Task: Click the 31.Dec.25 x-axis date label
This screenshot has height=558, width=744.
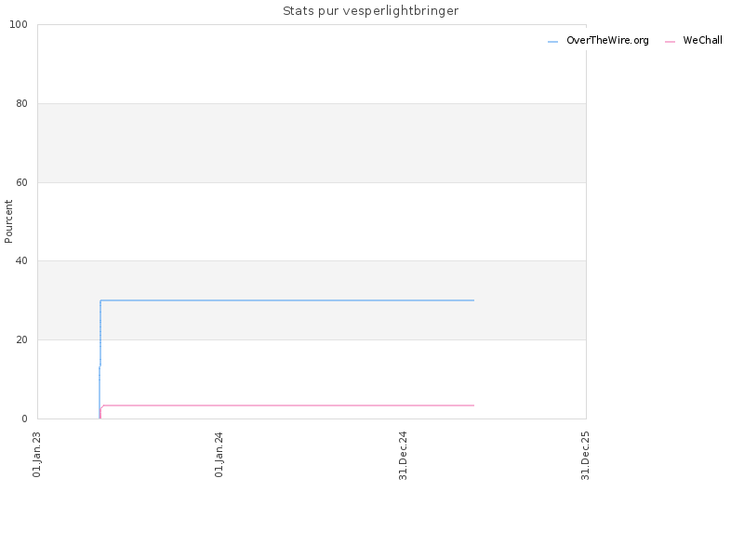Action: click(585, 456)
